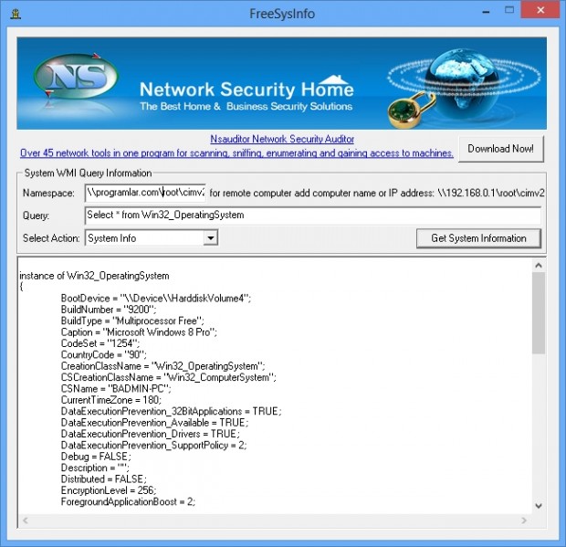Image resolution: width=566 pixels, height=547 pixels.
Task: Open the Nsauditor Network Security Auditor link
Action: [x=282, y=139]
